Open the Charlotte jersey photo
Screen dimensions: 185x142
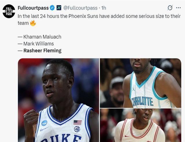(140, 83)
